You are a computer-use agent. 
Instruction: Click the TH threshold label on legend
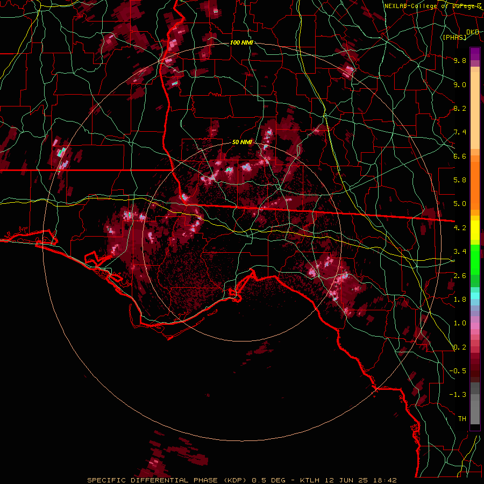[462, 419]
